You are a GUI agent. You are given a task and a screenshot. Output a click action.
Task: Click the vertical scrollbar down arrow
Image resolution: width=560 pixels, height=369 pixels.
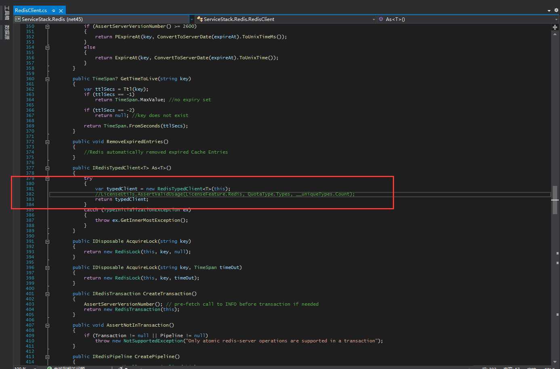coord(555,362)
